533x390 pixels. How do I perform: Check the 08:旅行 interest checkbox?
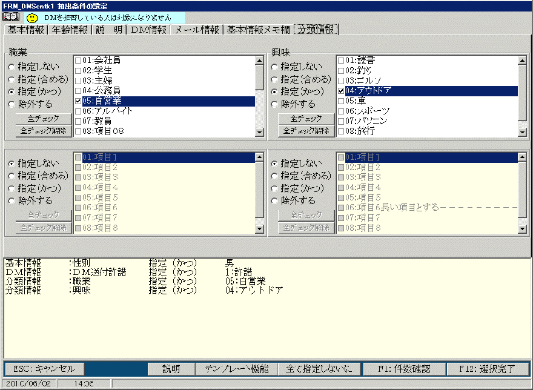click(x=341, y=131)
